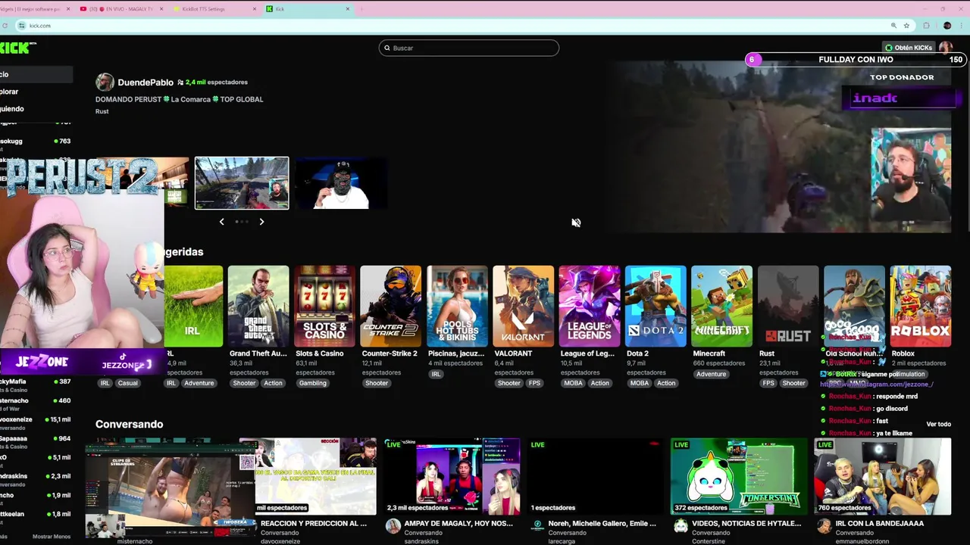This screenshot has width=970, height=545.
Task: Click the Kick logo
Action: 17,48
